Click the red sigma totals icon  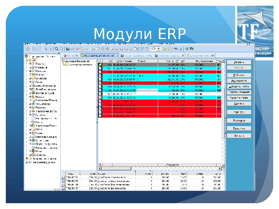point(100,165)
